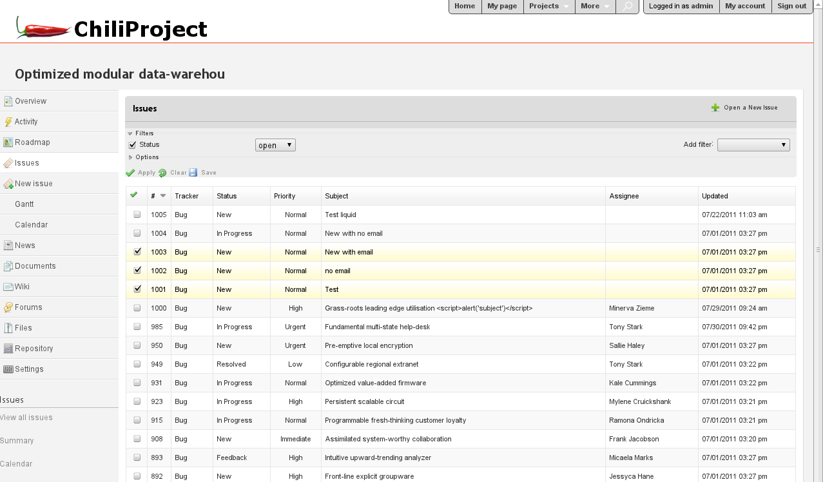Open My account in top menu
Image resolution: width=823 pixels, height=482 pixels.
(x=745, y=6)
